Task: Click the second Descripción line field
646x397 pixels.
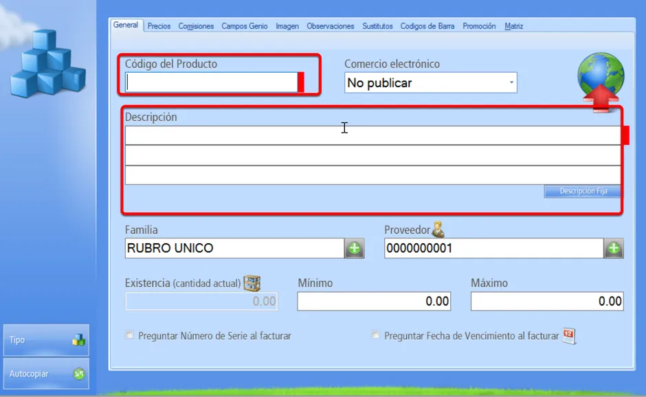Action: (373, 155)
